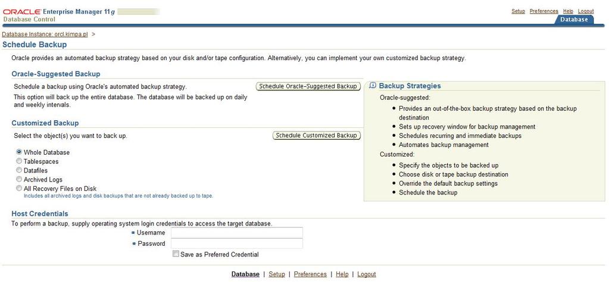
Task: Click the Host Credentials section heading
Action: (40, 214)
